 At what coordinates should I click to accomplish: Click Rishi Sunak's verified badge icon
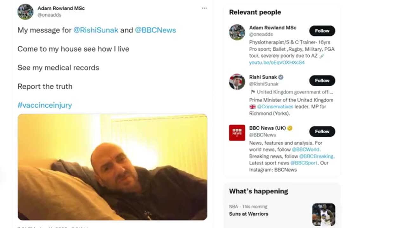point(281,77)
